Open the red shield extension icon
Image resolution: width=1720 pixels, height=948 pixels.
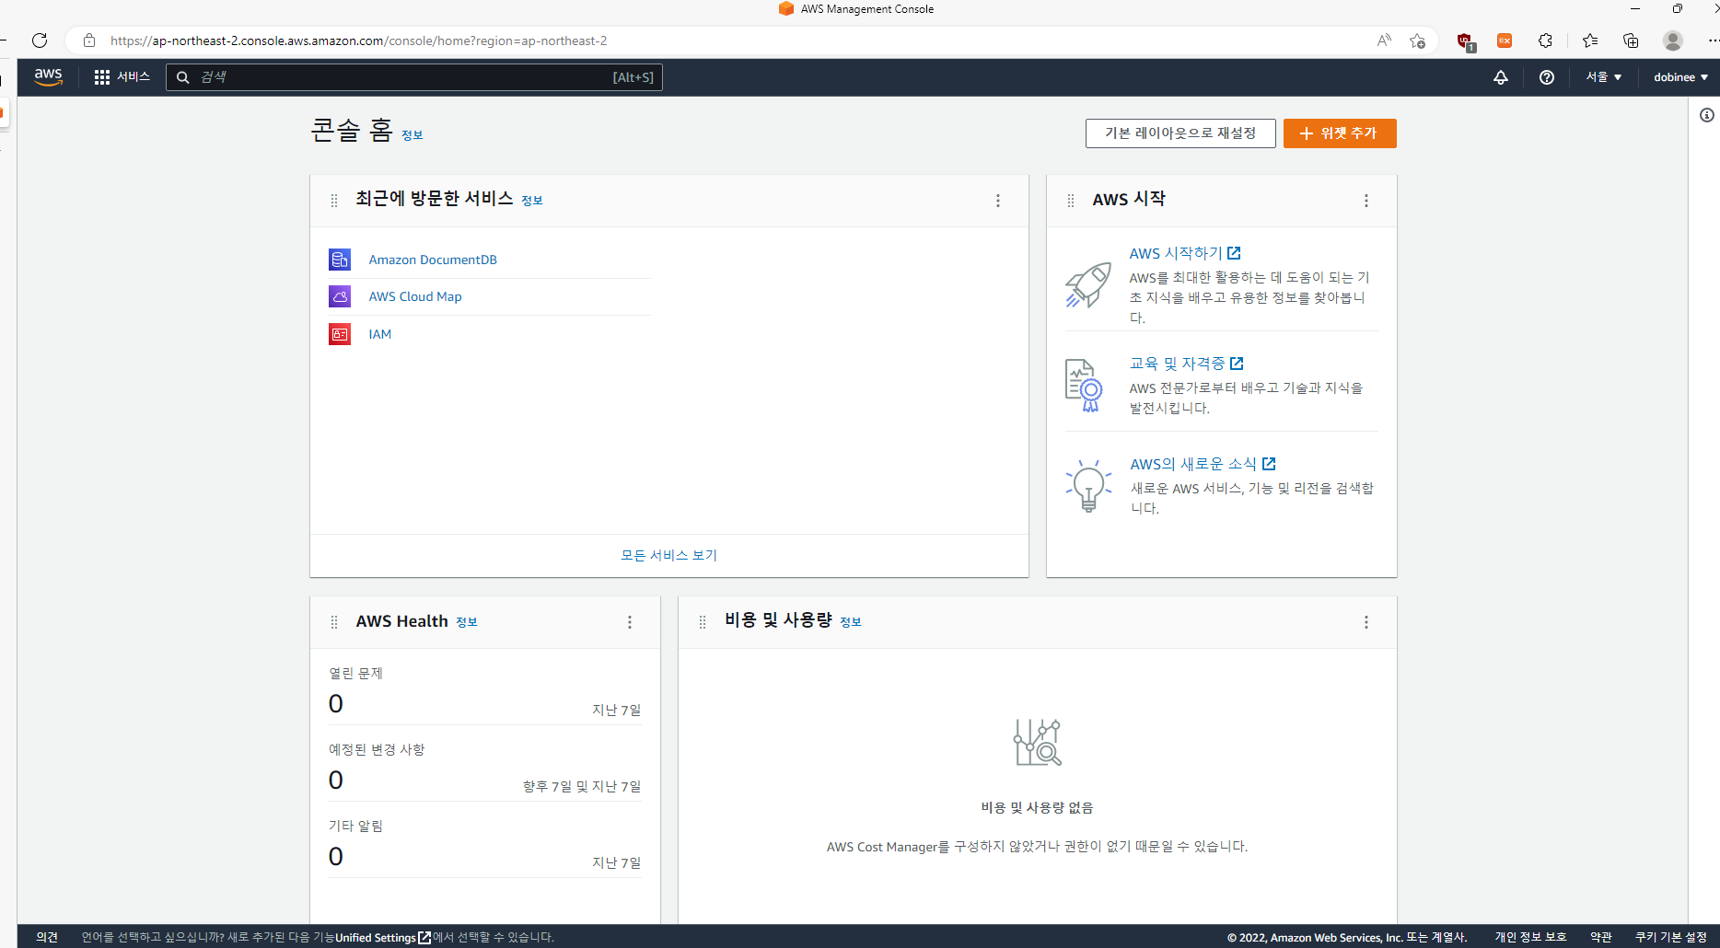tap(1466, 41)
